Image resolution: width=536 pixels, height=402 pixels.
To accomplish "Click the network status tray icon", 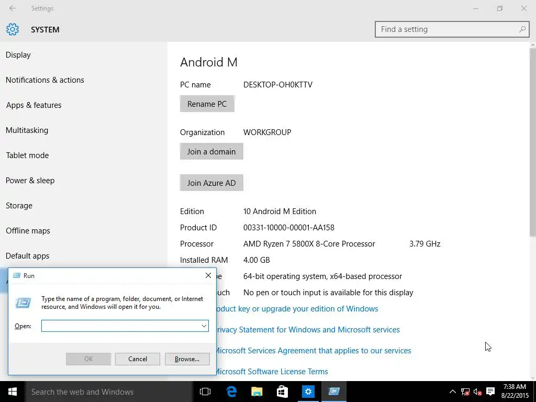I will 465,392.
